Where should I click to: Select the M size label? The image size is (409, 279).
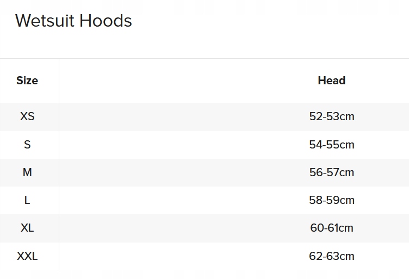click(27, 172)
